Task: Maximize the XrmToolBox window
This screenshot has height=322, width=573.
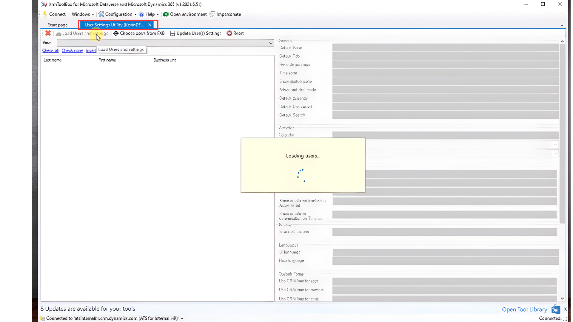Action: tap(543, 4)
